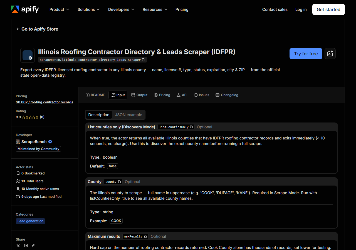Image resolution: width=356 pixels, height=250 pixels.
Task: Expand the Product menu
Action: 59,9
